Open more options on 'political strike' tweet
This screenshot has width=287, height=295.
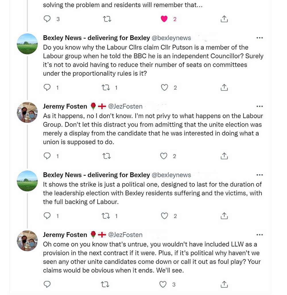point(259,175)
